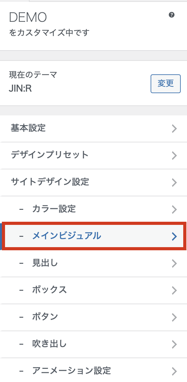Click the chevron beside サイトデザイン設定
The image size is (187, 382).
174,183
